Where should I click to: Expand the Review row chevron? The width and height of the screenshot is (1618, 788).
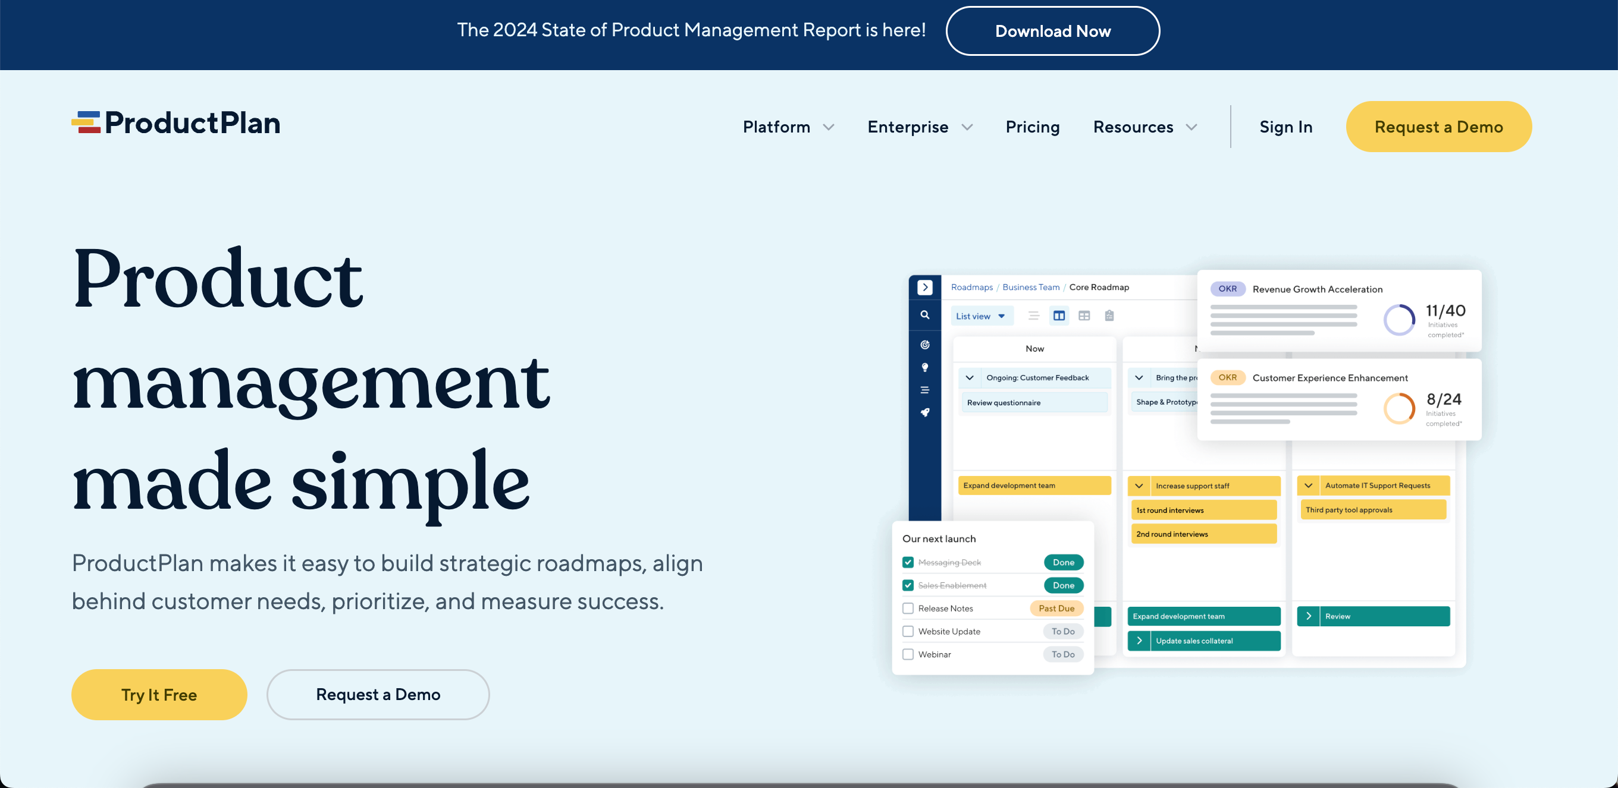1308,616
